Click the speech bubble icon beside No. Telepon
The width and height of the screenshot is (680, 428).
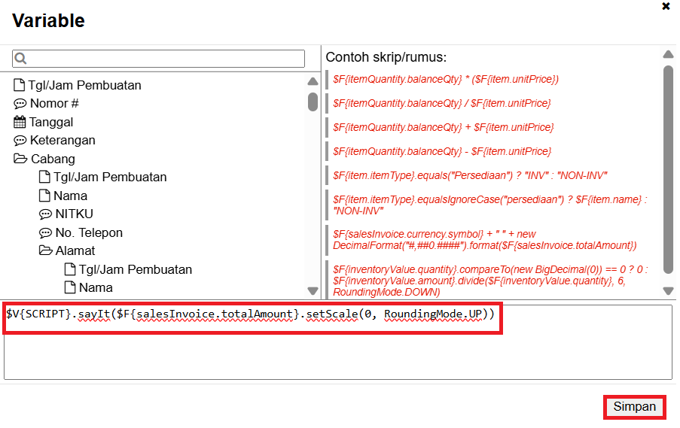tap(45, 233)
